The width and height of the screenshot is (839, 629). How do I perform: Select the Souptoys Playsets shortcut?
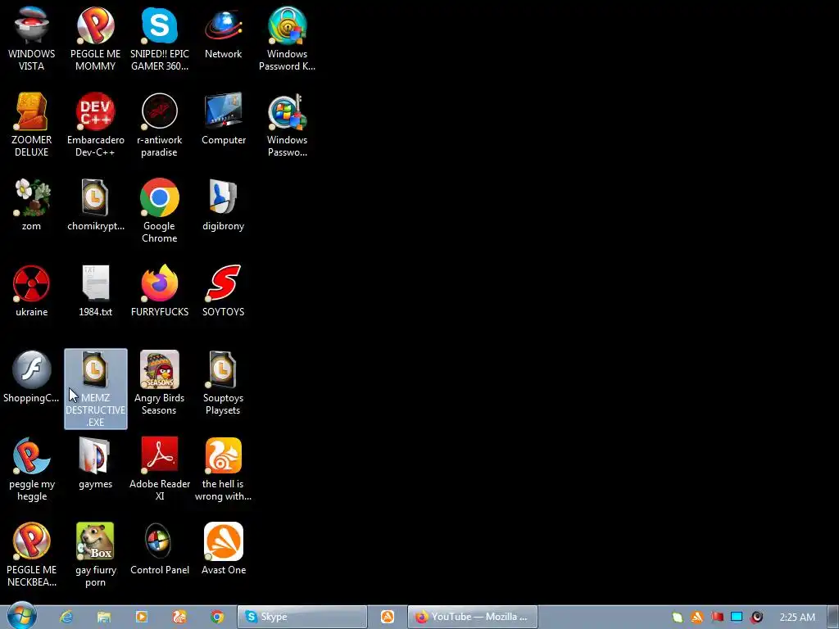tap(223, 383)
